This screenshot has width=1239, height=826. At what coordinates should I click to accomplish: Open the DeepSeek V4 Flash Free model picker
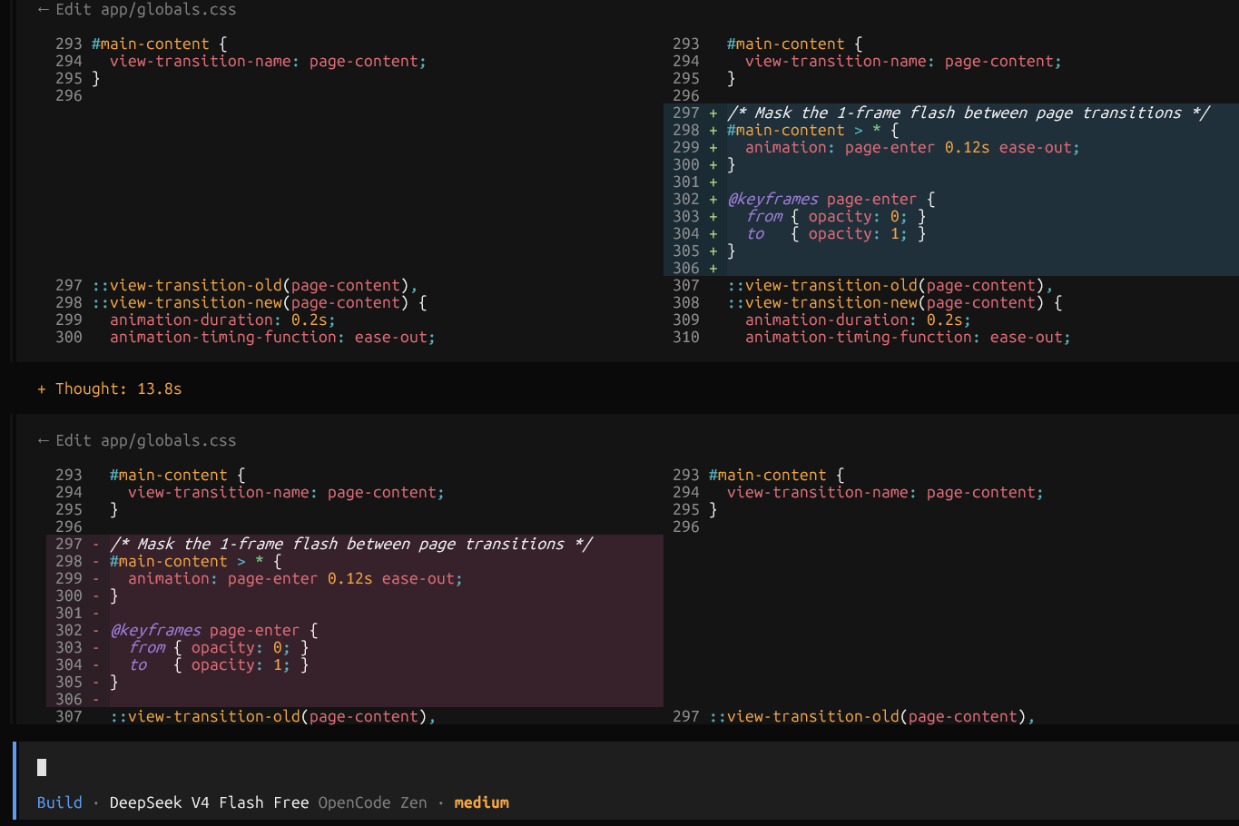(x=210, y=802)
